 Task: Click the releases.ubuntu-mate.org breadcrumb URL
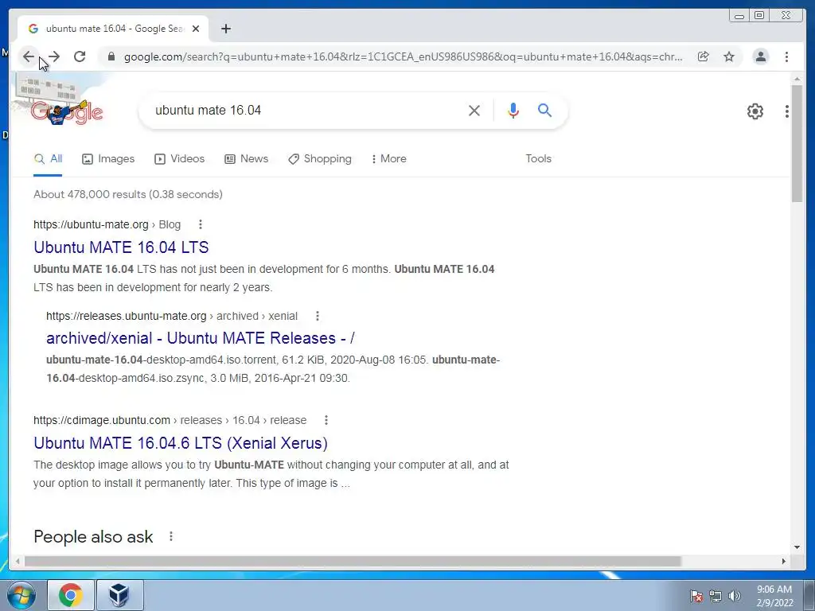(172, 316)
